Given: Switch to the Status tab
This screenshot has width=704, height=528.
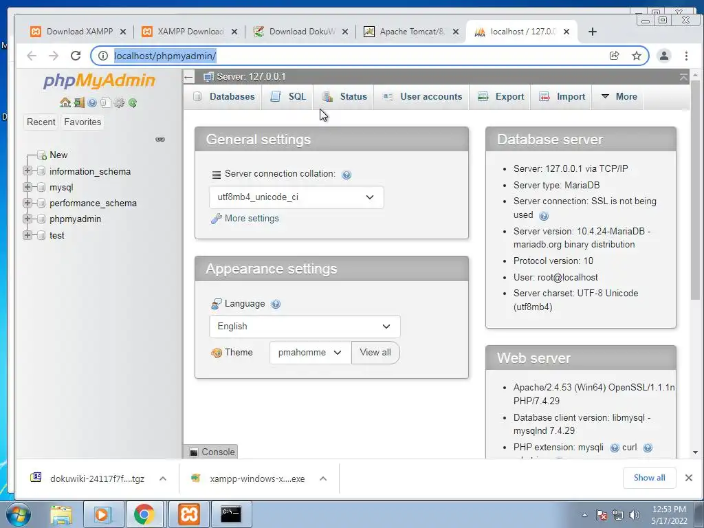Looking at the screenshot, I should (344, 96).
